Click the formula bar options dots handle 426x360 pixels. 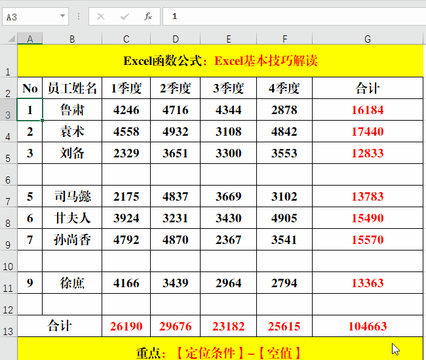point(79,16)
